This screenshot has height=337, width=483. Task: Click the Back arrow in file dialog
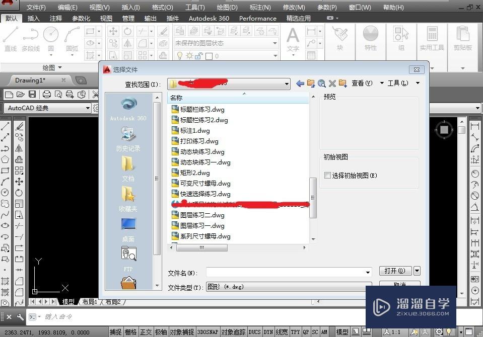(299, 83)
